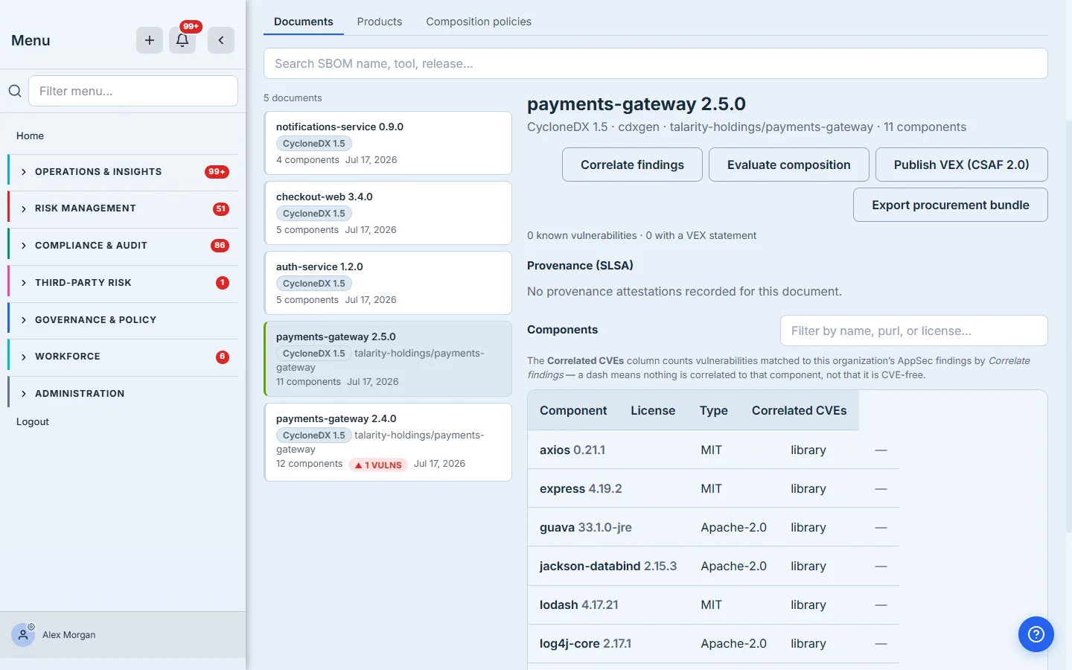Click Publish VEX (CSAF 2.0) button
The width and height of the screenshot is (1072, 670).
point(962,165)
